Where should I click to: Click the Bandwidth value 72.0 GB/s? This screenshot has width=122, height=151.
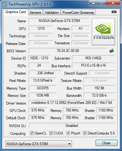[x=99, y=95]
